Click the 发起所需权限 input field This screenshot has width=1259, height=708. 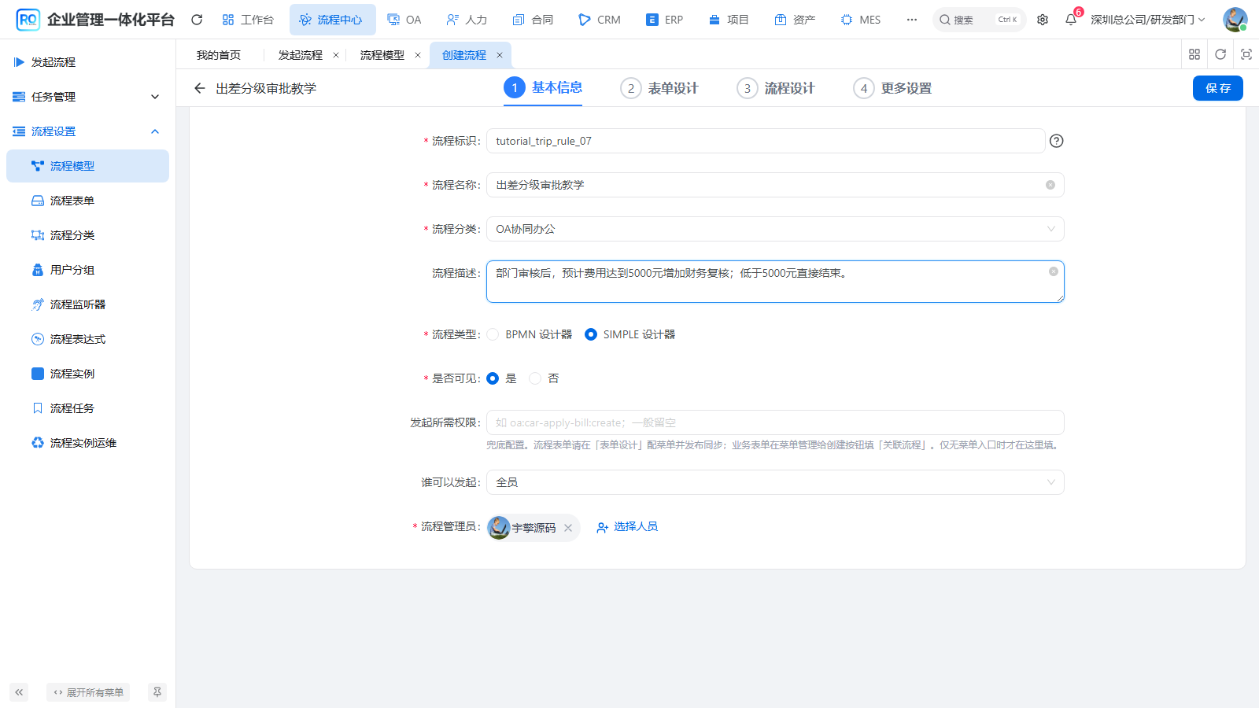(775, 422)
